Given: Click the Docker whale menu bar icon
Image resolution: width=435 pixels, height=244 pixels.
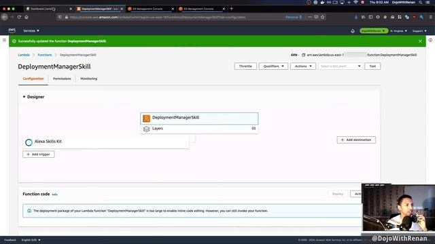Looking at the screenshot, I should point(322,2).
